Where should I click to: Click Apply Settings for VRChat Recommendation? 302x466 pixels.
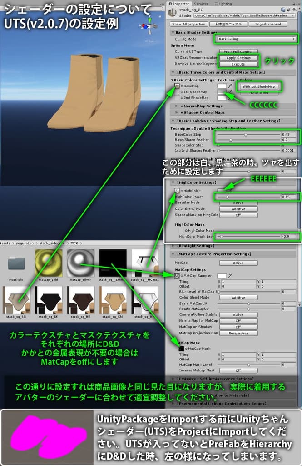pos(238,58)
